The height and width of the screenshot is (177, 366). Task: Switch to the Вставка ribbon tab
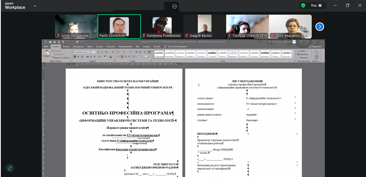(x=66, y=47)
